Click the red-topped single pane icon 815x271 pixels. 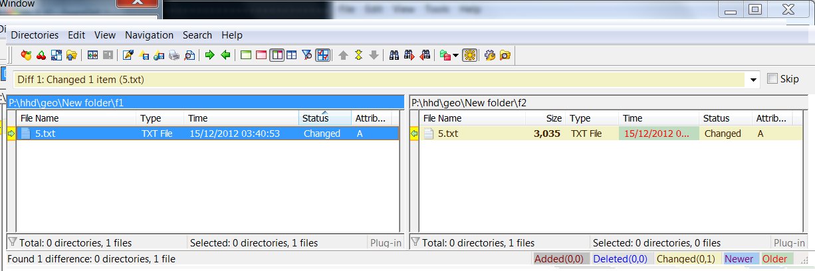[x=261, y=55]
